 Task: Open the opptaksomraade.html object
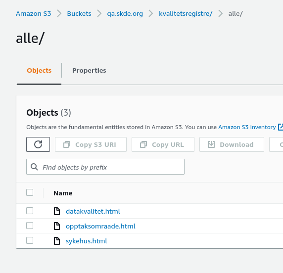coord(100,226)
